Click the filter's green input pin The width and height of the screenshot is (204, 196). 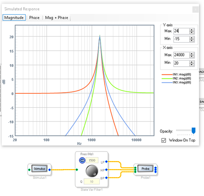click(77, 170)
